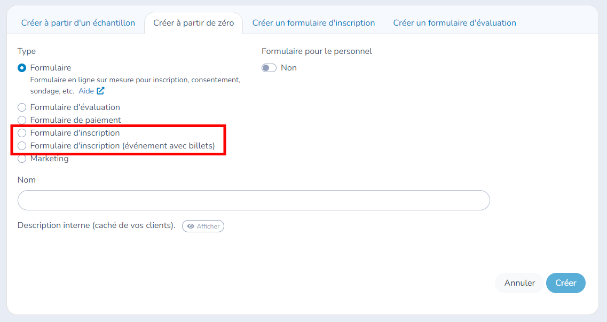This screenshot has width=607, height=322.
Task: Choose 'Formulaire de paiement' radio option
Action: [22, 120]
